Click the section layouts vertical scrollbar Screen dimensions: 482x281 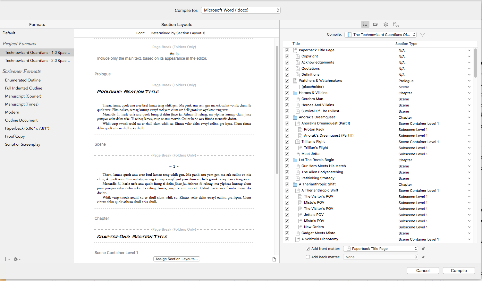click(x=277, y=110)
